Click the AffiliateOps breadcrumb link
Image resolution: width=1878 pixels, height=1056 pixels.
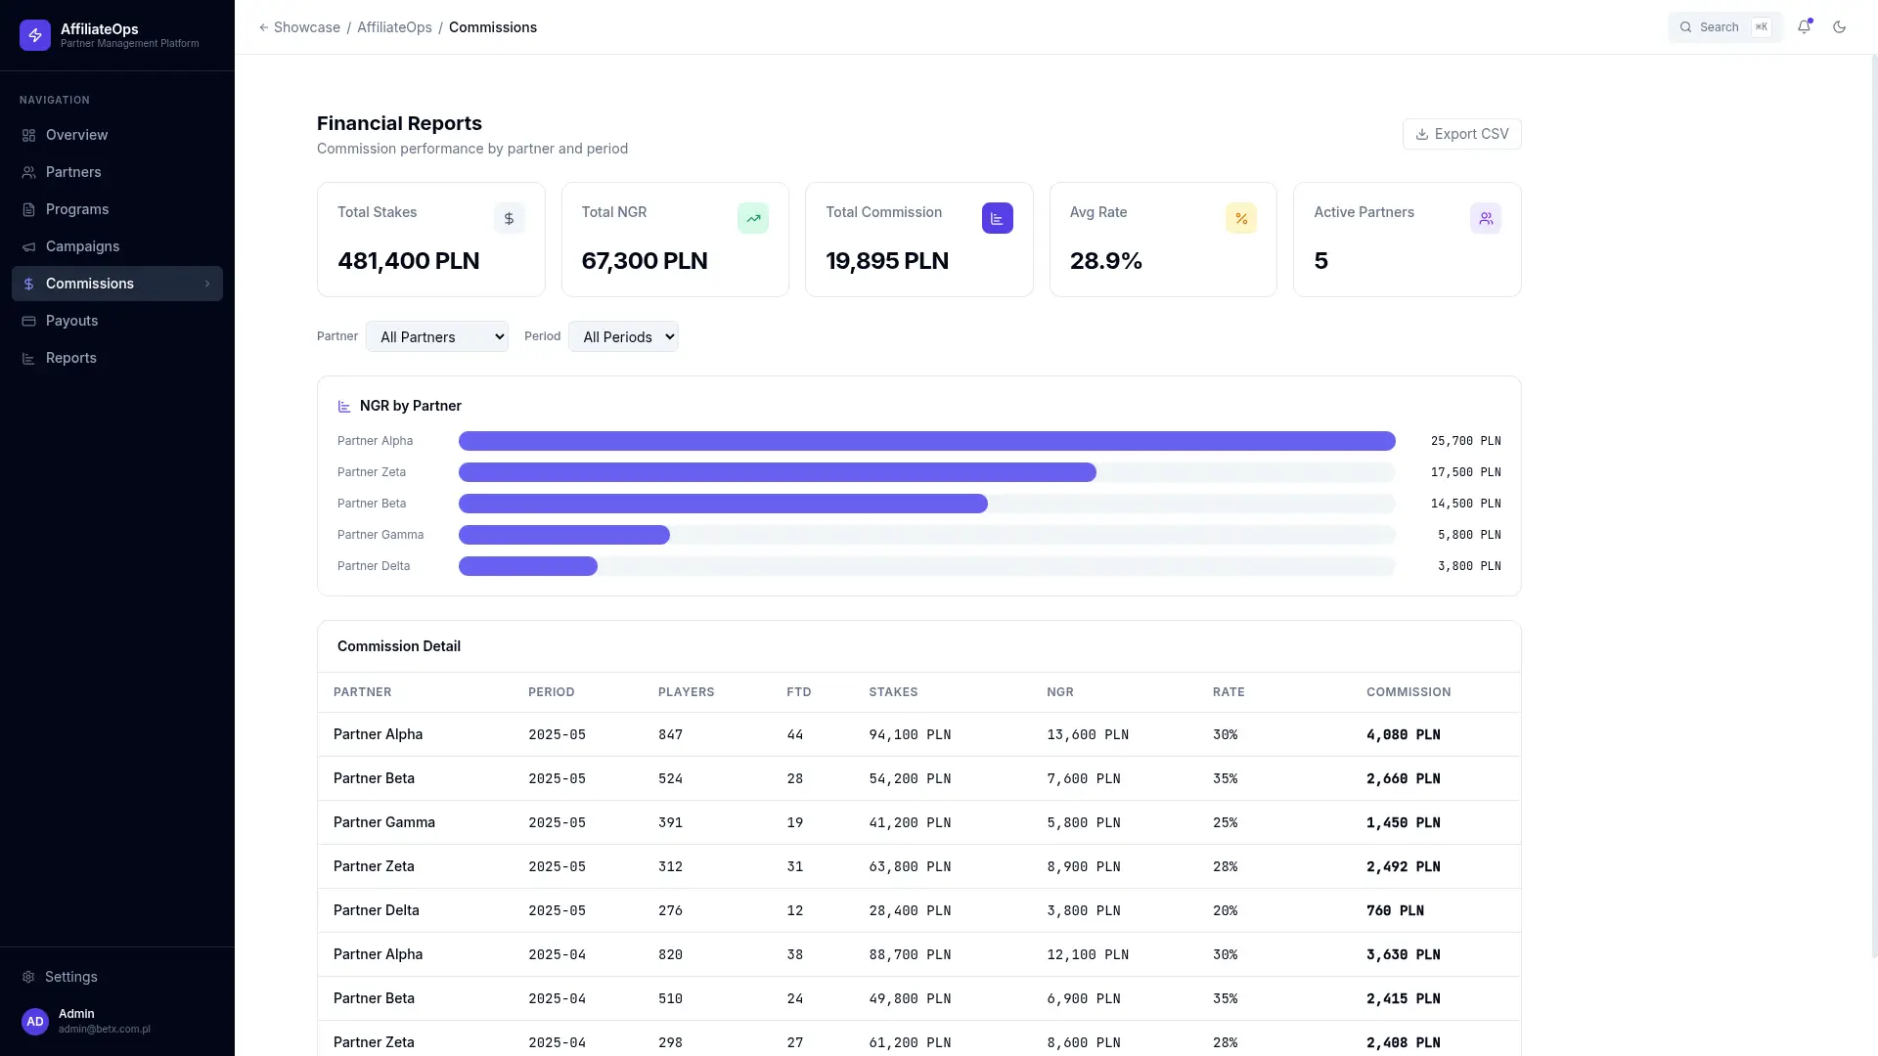394,27
